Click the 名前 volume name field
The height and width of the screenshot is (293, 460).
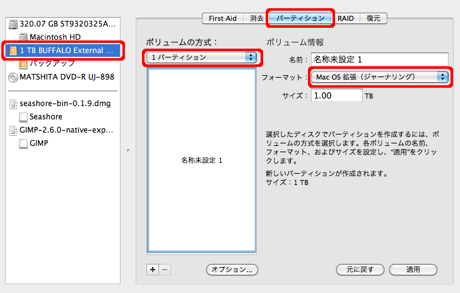(380, 59)
